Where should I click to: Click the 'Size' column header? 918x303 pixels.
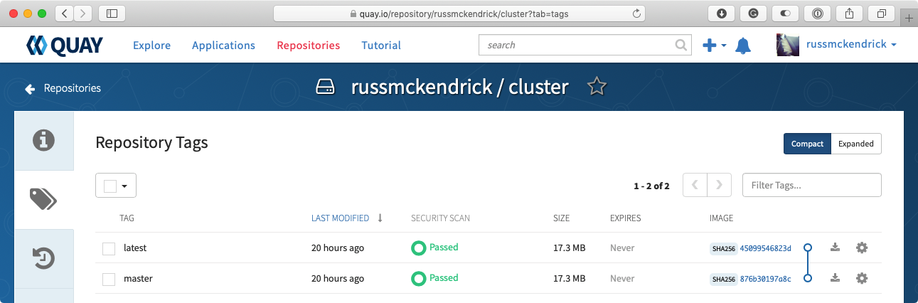561,218
